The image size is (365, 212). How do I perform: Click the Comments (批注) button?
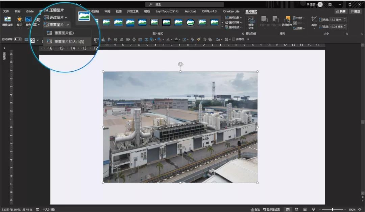click(356, 11)
